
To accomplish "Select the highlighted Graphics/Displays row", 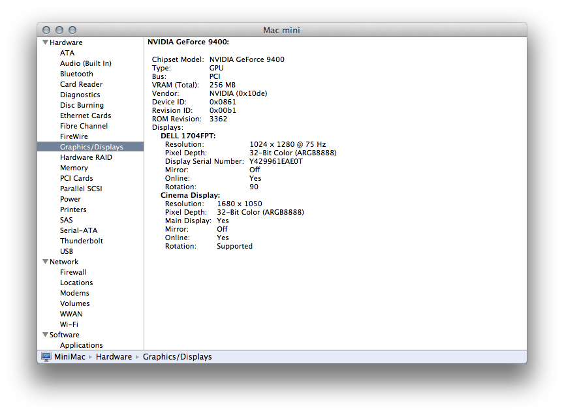I will pyautogui.click(x=91, y=147).
